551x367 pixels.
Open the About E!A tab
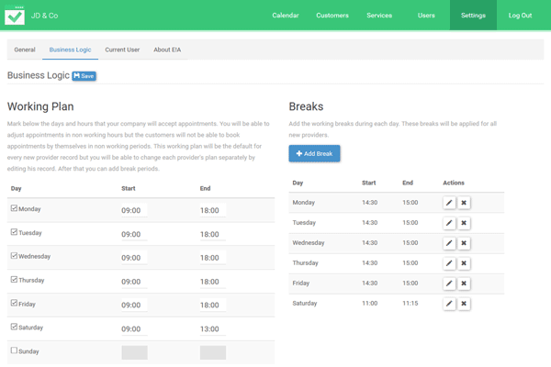click(167, 50)
